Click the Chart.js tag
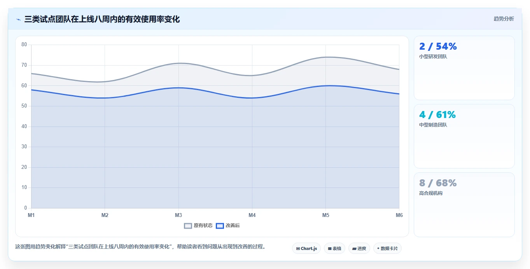The height and width of the screenshot is (269, 530). (x=306, y=248)
